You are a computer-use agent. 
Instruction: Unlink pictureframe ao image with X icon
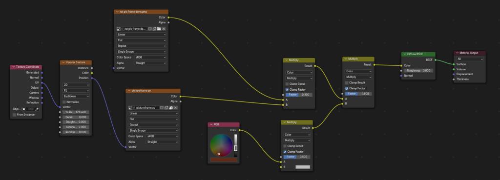click(x=175, y=108)
